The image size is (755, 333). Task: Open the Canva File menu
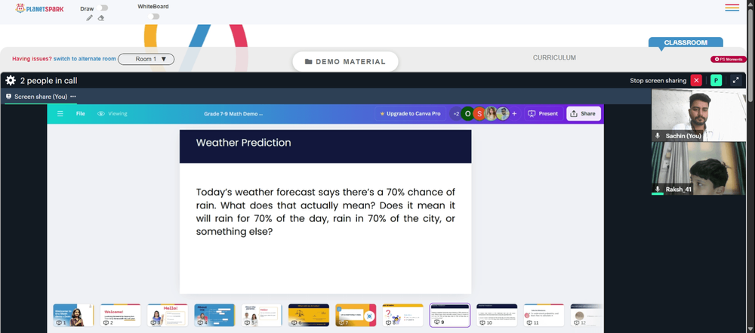coord(81,114)
